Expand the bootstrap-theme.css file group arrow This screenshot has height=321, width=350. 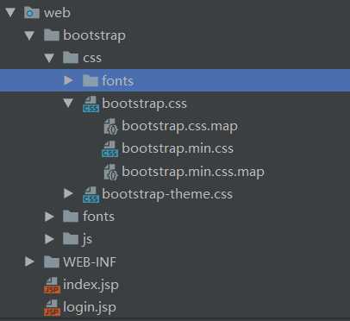[68, 193]
